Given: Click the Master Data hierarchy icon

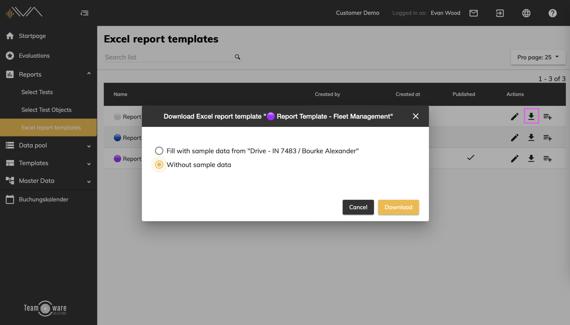Looking at the screenshot, I should [x=10, y=180].
